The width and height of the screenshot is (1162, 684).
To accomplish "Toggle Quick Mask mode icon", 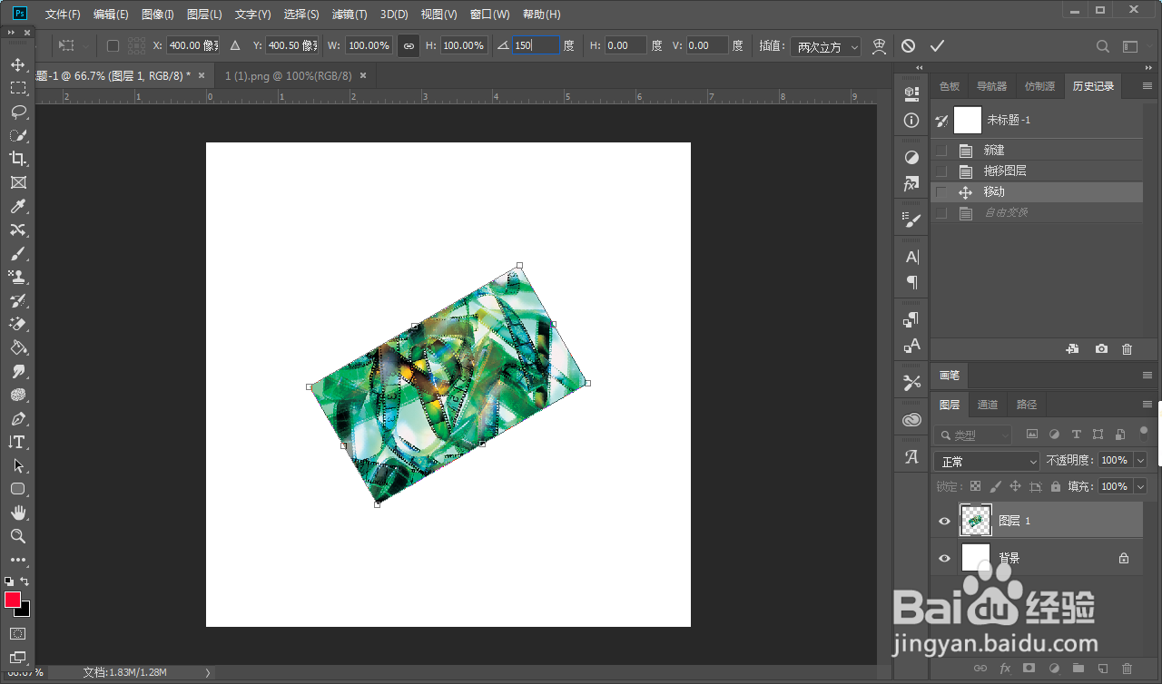I will click(17, 633).
